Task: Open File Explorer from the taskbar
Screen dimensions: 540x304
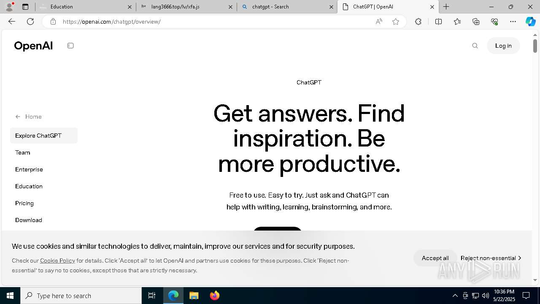Action: click(x=194, y=296)
